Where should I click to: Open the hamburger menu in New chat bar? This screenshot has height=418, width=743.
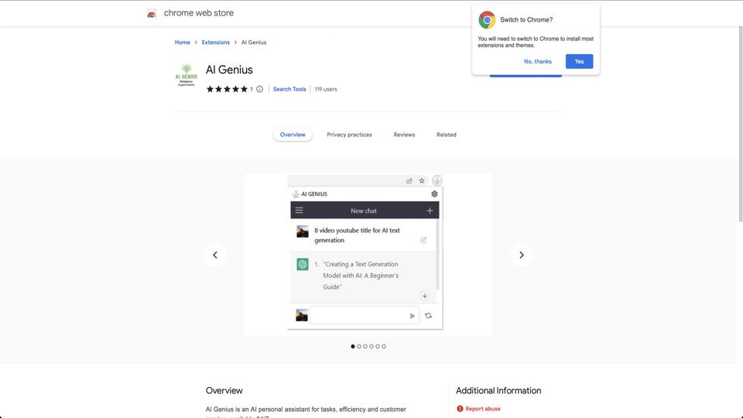tap(299, 211)
